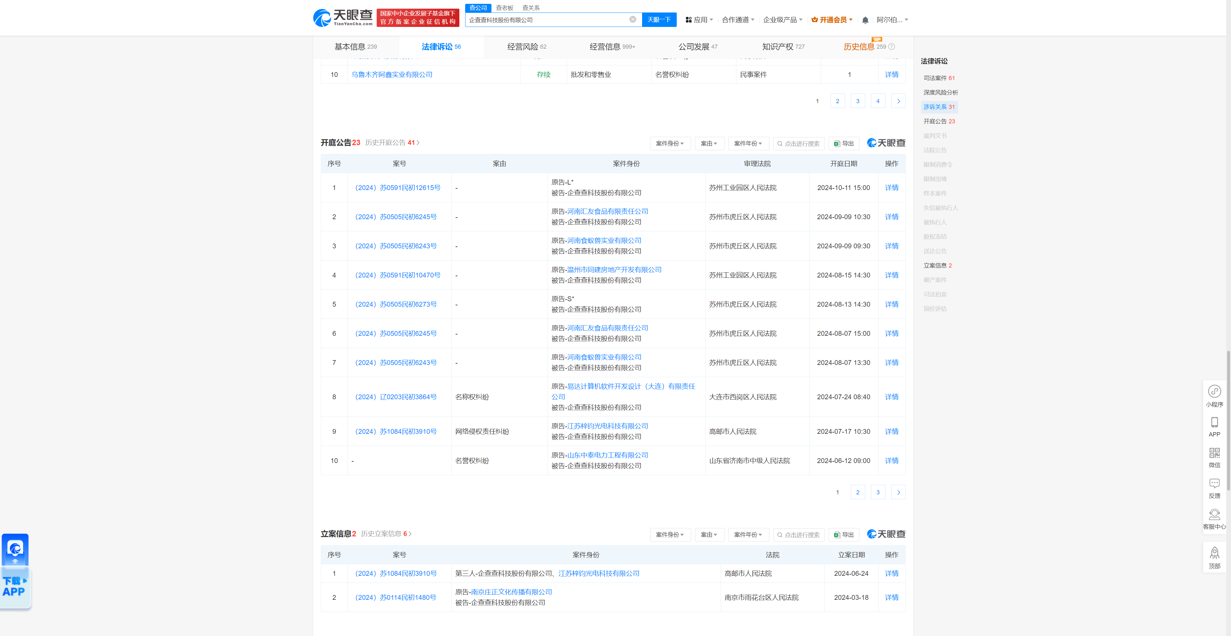Click 开庭公告 search box 点击进行搜索
Screen dimensions: 1231x636
(799, 143)
